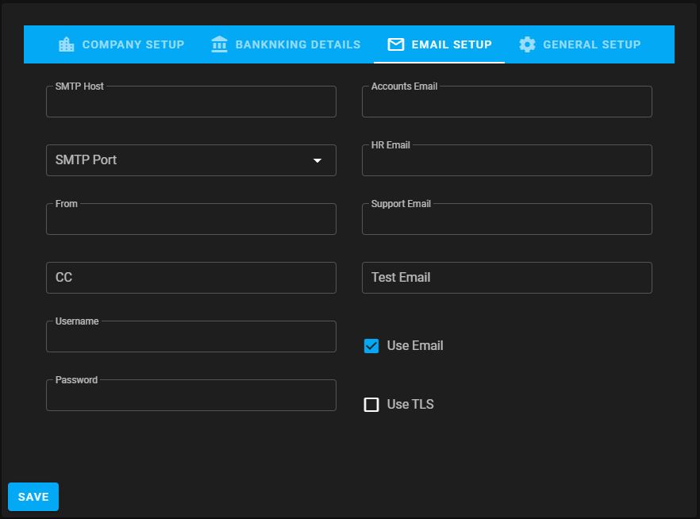Image resolution: width=700 pixels, height=519 pixels.
Task: Expand the SMTP Port dropdown arrow
Action: click(317, 160)
